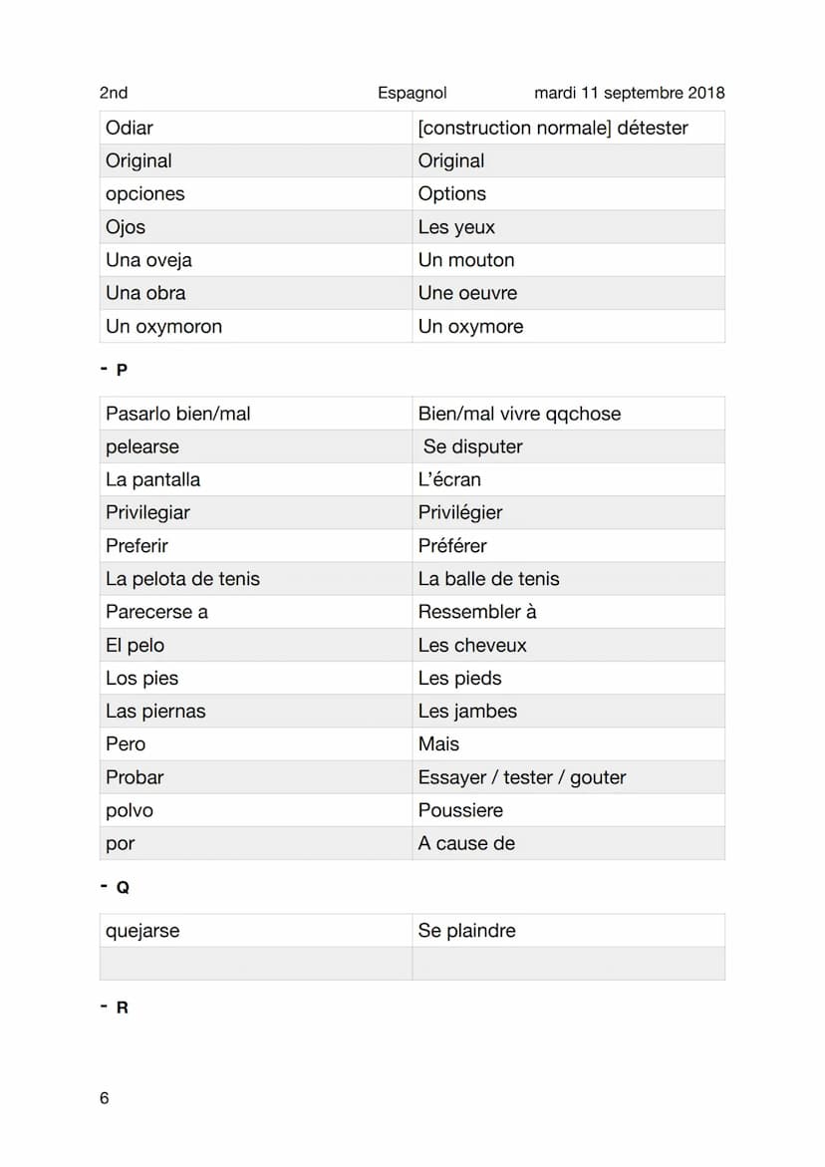Click the date 'mardi 11 septembre 2018'
This screenshot has width=825, height=1167.
click(630, 93)
